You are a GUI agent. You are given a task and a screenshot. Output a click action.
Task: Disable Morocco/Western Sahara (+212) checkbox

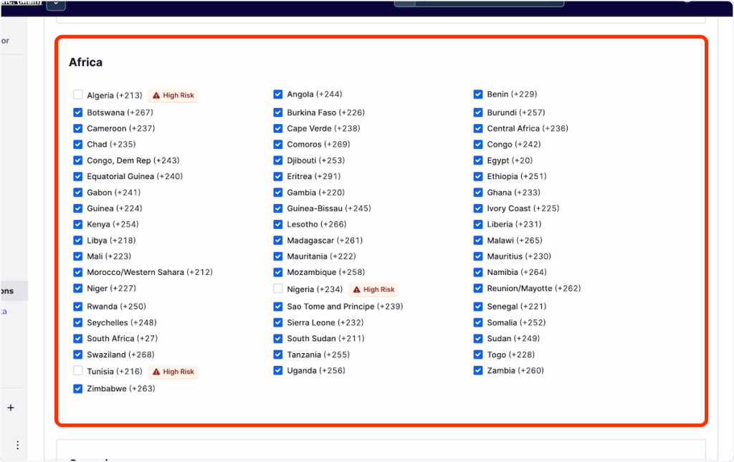pyautogui.click(x=77, y=272)
